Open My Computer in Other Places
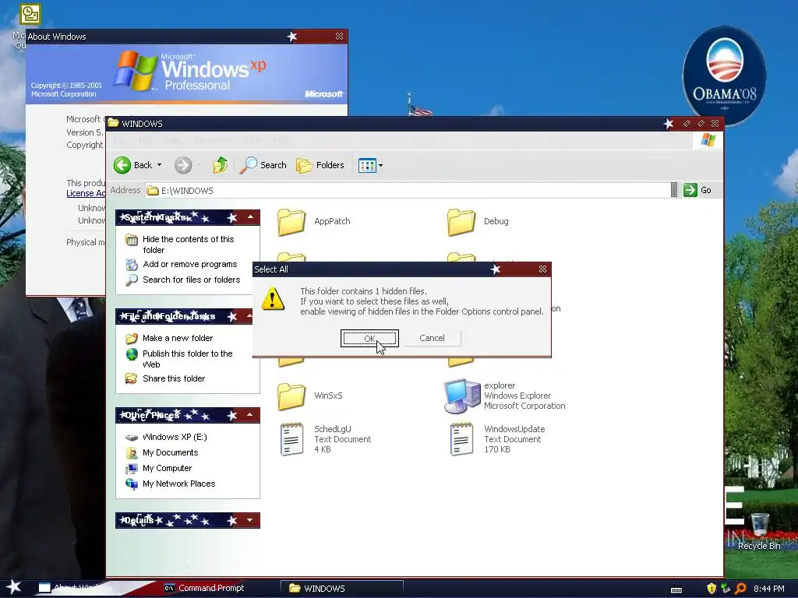 [167, 468]
